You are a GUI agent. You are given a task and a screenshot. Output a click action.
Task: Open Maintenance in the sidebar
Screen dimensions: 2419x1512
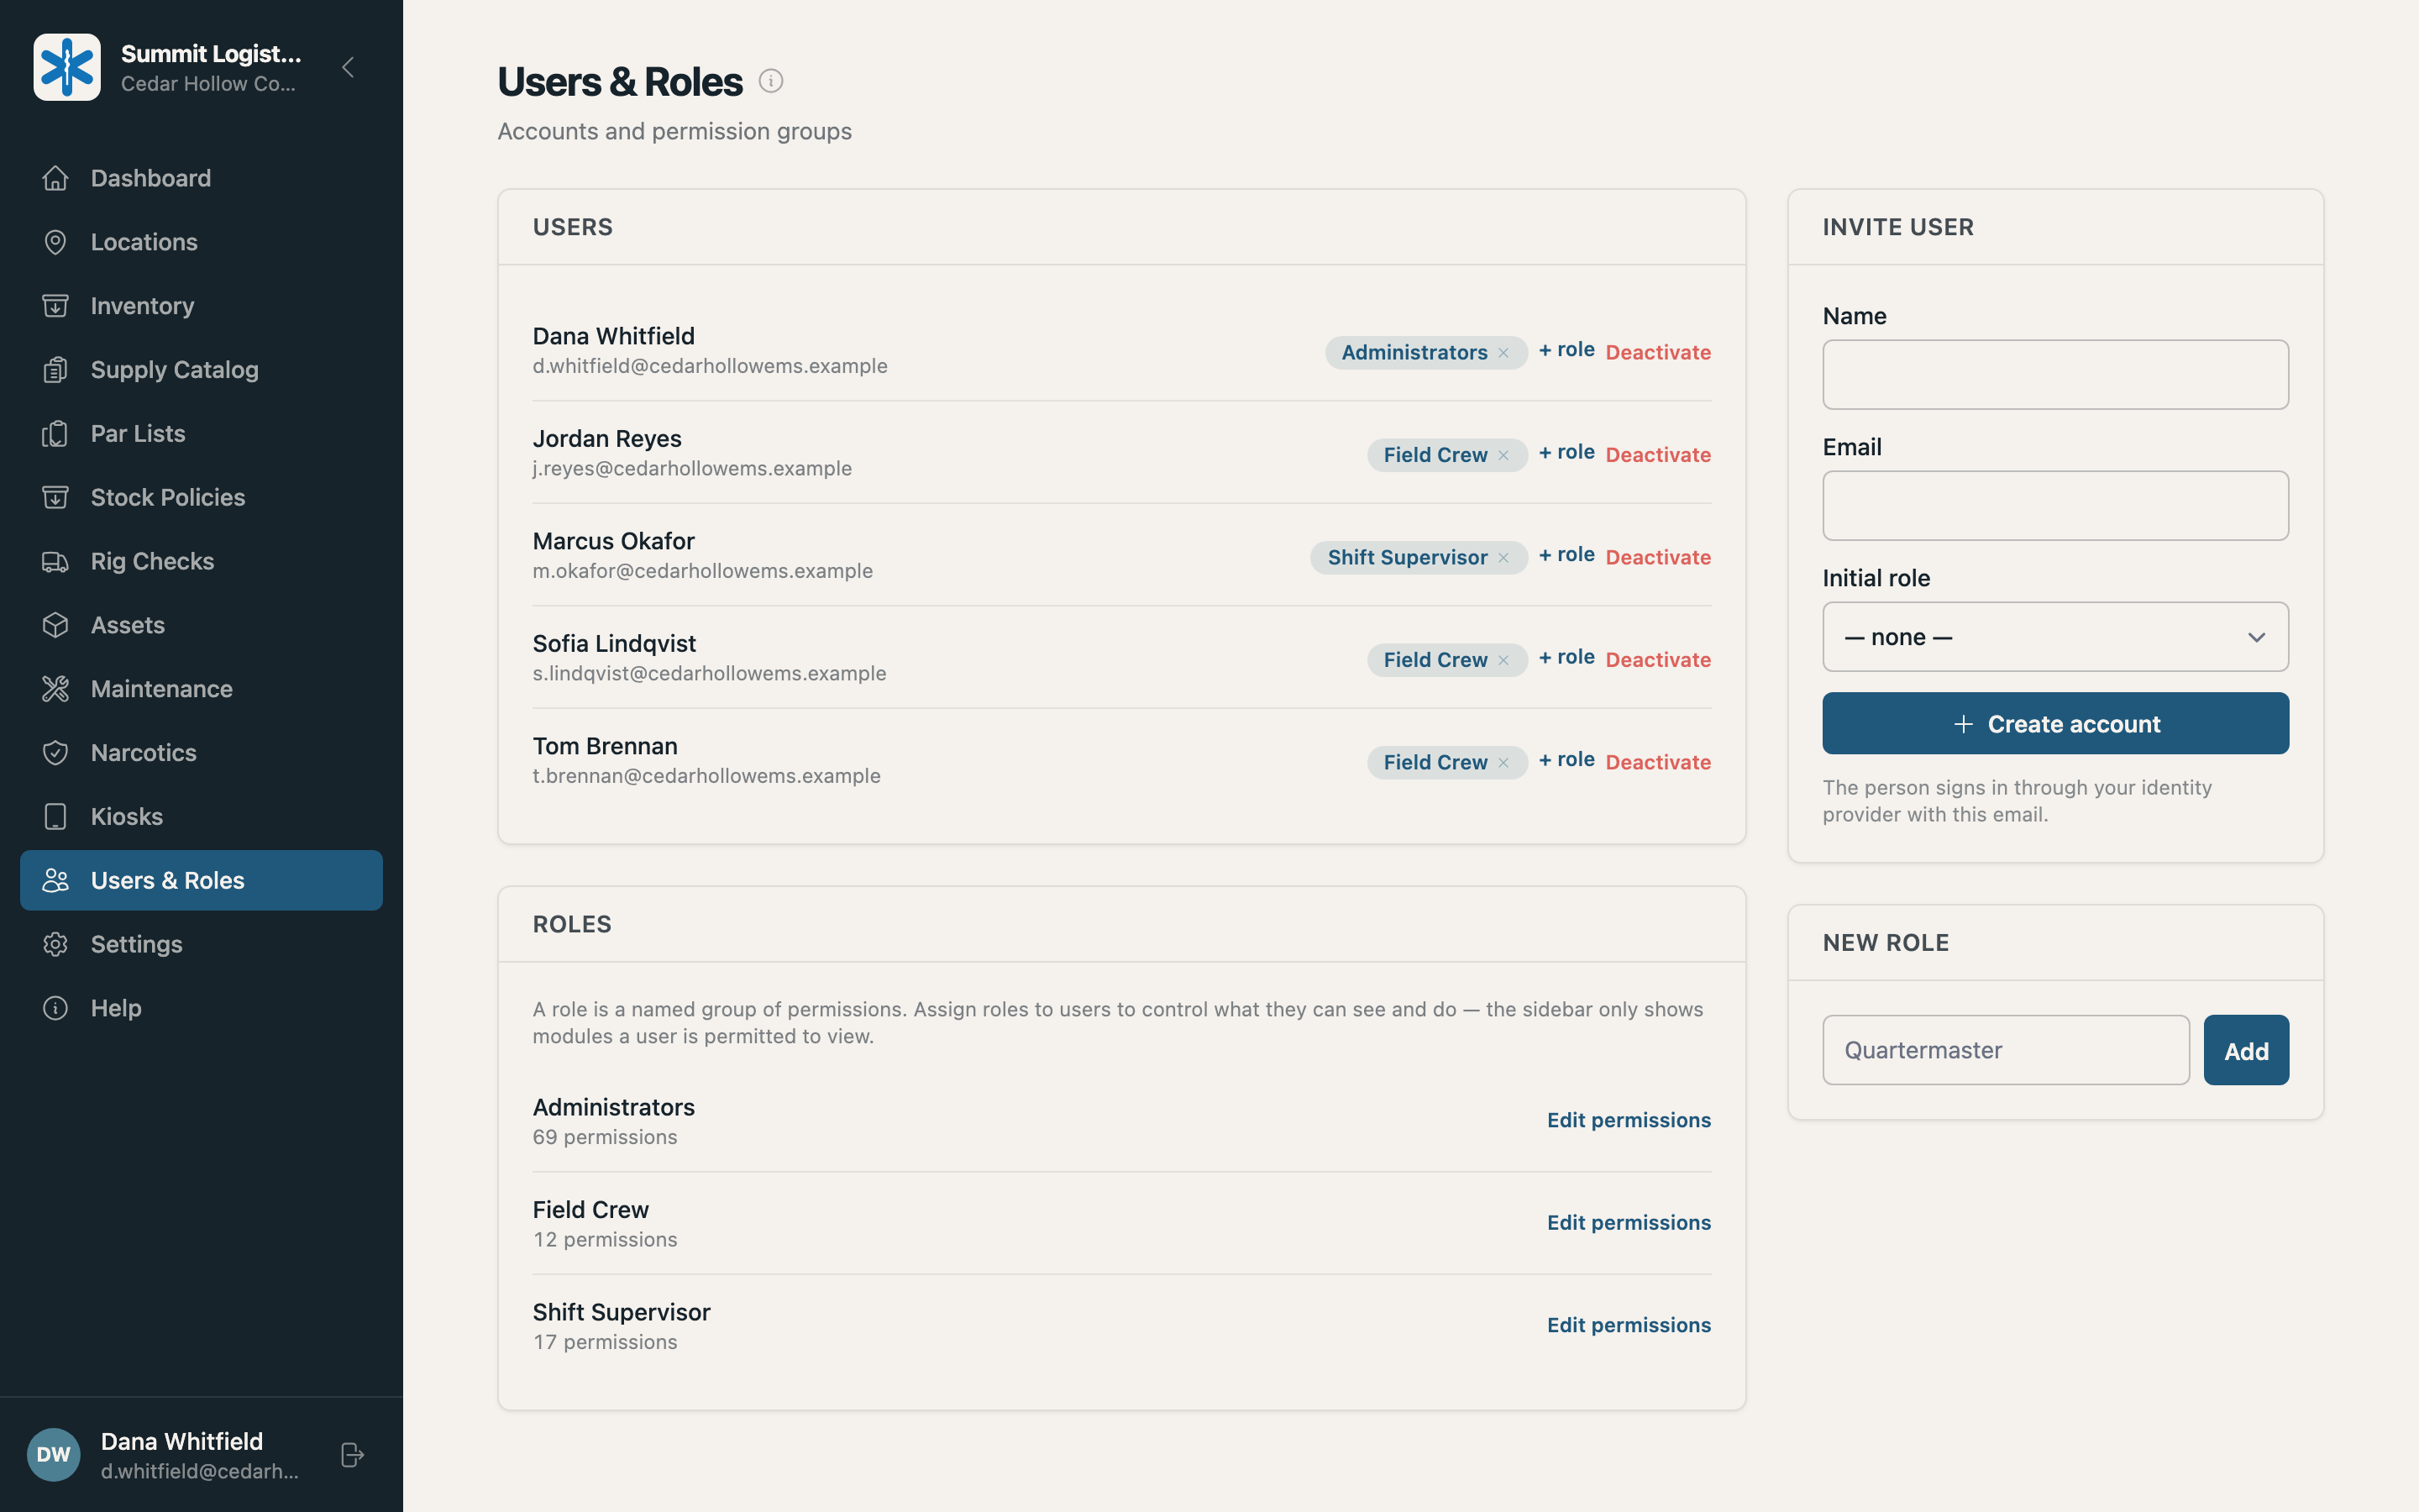click(201, 689)
